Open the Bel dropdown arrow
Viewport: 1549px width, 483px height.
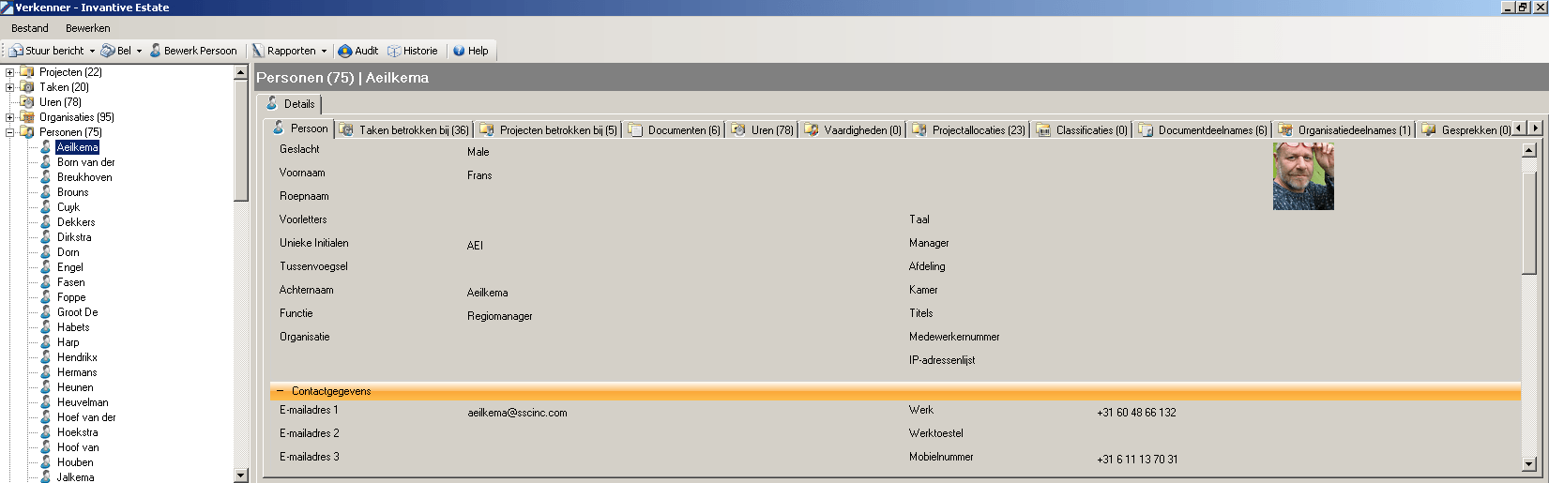(139, 52)
